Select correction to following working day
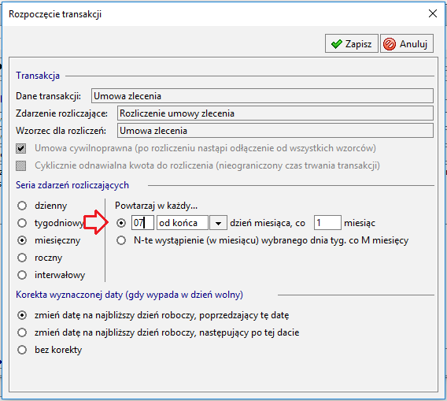 pyautogui.click(x=22, y=332)
